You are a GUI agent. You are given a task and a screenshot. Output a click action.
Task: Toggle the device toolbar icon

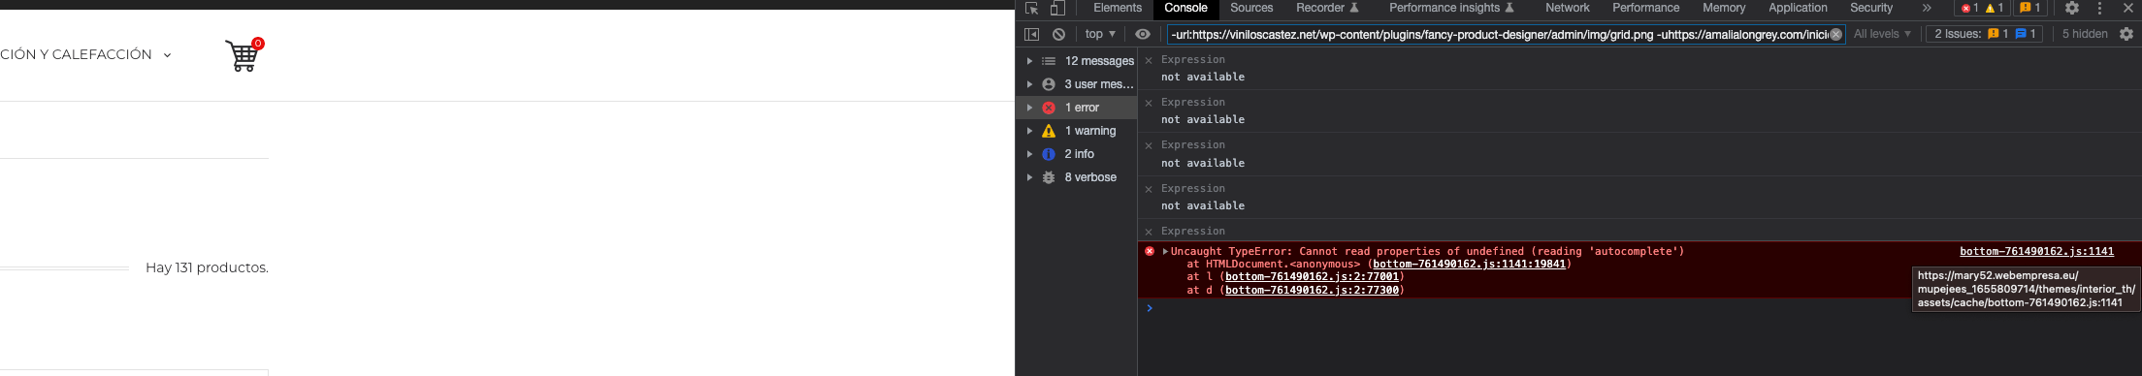[x=1057, y=8]
